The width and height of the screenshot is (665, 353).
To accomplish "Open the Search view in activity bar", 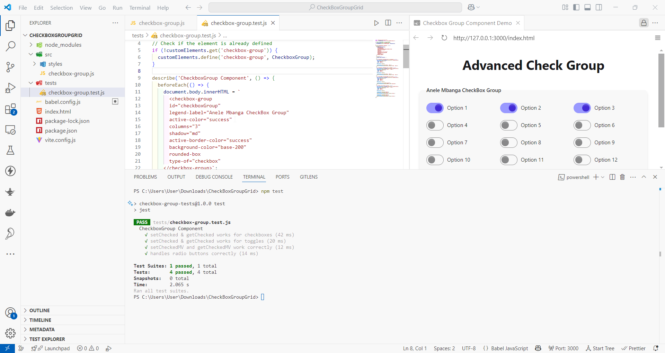I will (x=10, y=46).
